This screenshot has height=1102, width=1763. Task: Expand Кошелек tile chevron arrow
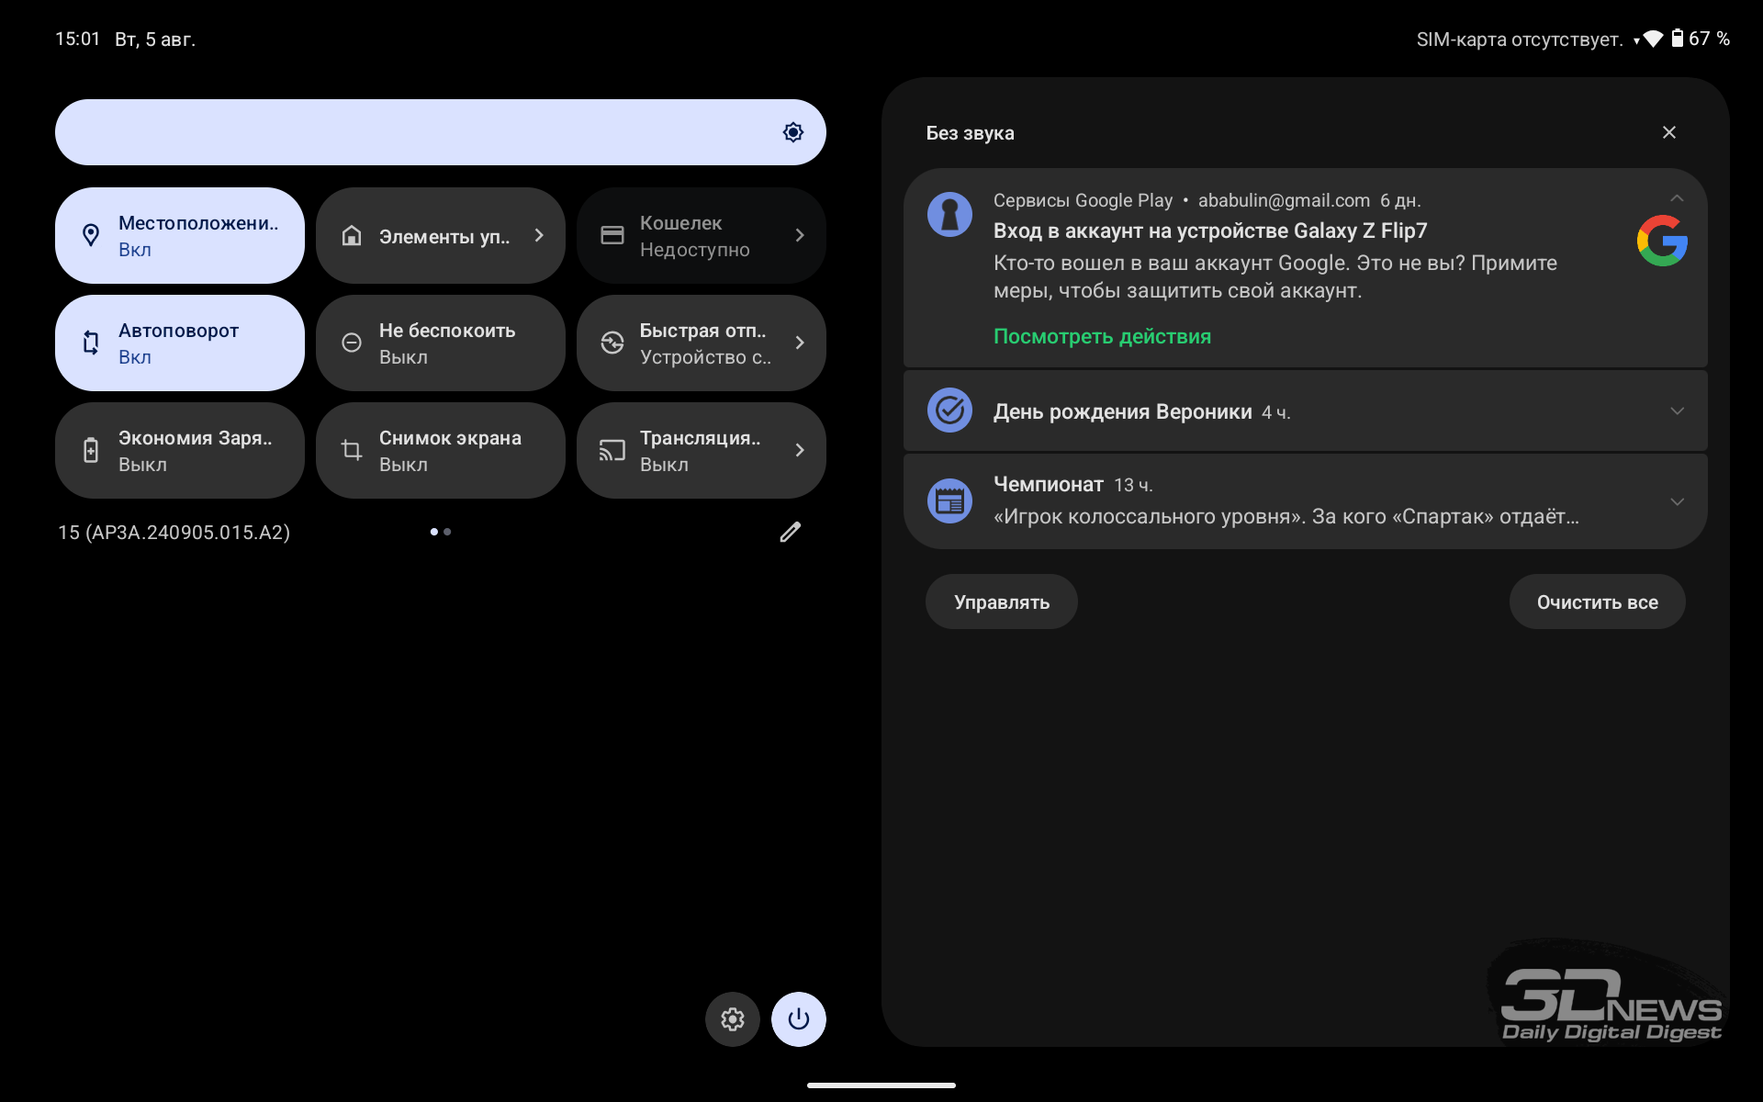tap(800, 236)
